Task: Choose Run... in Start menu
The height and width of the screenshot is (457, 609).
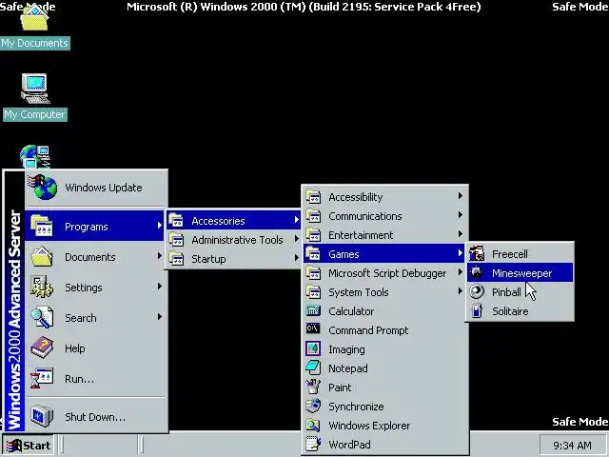Action: point(96,378)
